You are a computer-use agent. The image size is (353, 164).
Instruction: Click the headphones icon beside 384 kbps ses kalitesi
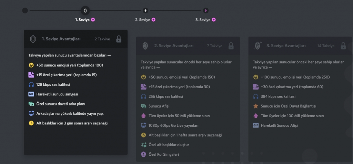click(x=255, y=96)
